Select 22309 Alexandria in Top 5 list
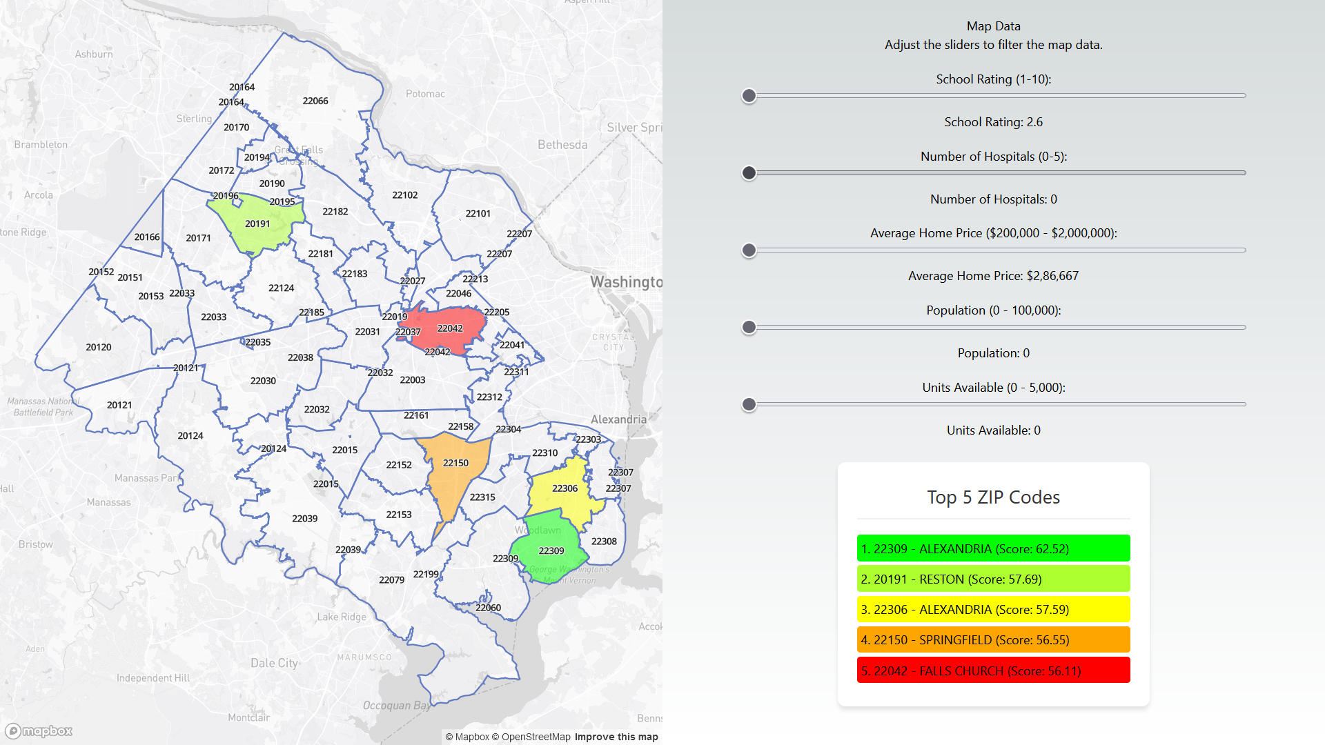The height and width of the screenshot is (745, 1325). (993, 548)
